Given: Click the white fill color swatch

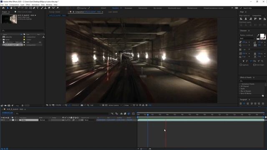Looking at the screenshot, I should pos(262,36).
